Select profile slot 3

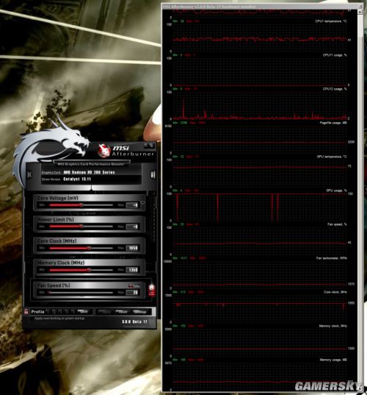60,311
